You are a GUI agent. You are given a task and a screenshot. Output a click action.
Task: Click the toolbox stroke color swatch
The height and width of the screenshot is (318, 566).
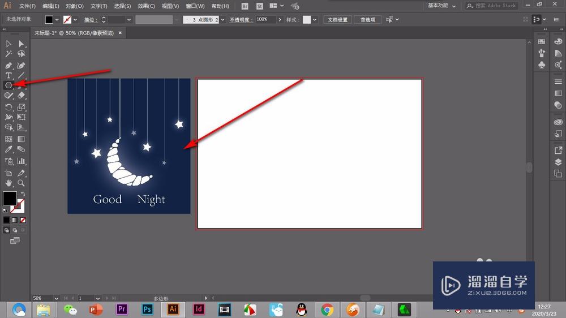click(19, 207)
